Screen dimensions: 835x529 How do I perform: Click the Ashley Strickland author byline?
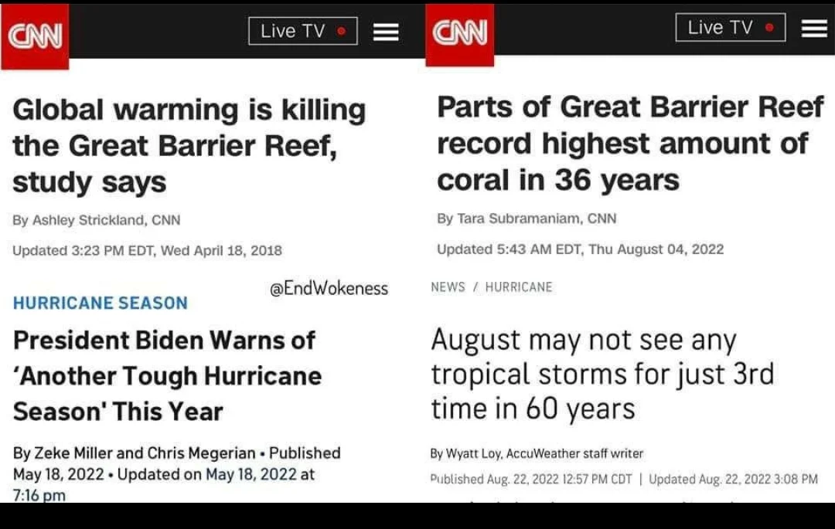click(x=96, y=220)
